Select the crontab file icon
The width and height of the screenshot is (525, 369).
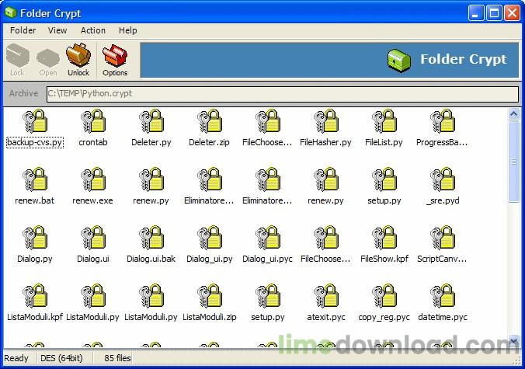93,123
